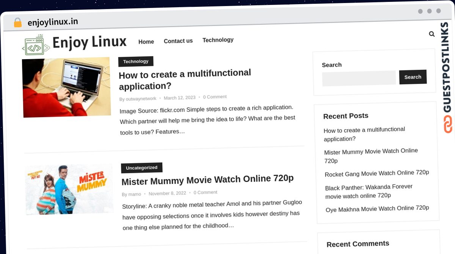The image size is (455, 254).
Task: Open the Mister Mummy poster thumbnail
Action: click(x=69, y=189)
